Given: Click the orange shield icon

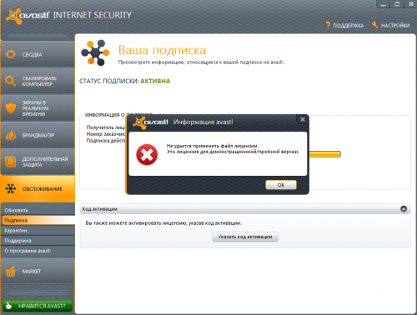Looking at the screenshot, I should 11,108.
